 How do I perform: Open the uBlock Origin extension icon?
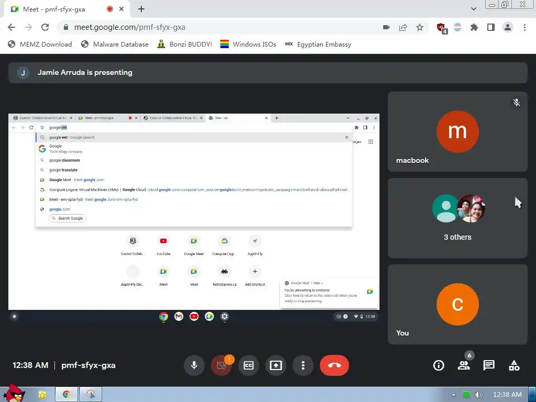pos(441,27)
